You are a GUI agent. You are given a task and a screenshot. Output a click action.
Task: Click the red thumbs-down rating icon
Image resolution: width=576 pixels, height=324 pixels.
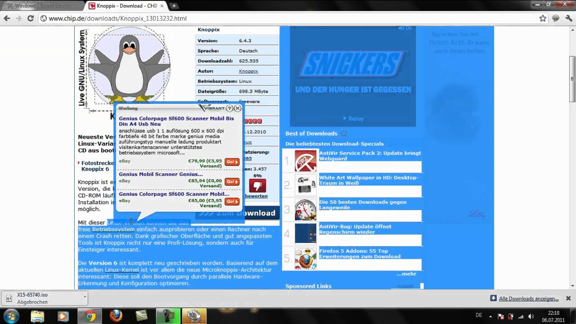(x=257, y=185)
